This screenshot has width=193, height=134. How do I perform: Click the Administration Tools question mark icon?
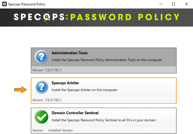41,57
